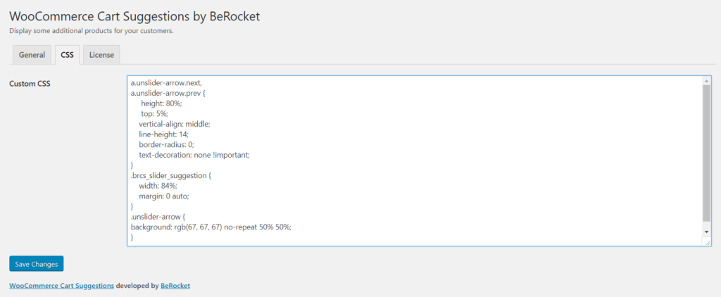Viewport: 721px width, 297px height.
Task: Open the WooCommerce Cart Suggestions footer link
Action: [62, 286]
